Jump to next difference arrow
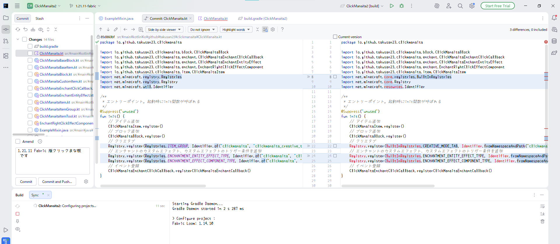The height and width of the screenshot is (244, 560). pyautogui.click(x=108, y=29)
